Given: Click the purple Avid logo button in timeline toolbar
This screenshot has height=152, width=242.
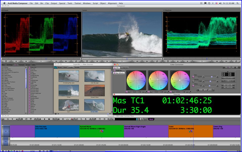Looking at the screenshot, I should click(x=151, y=119).
